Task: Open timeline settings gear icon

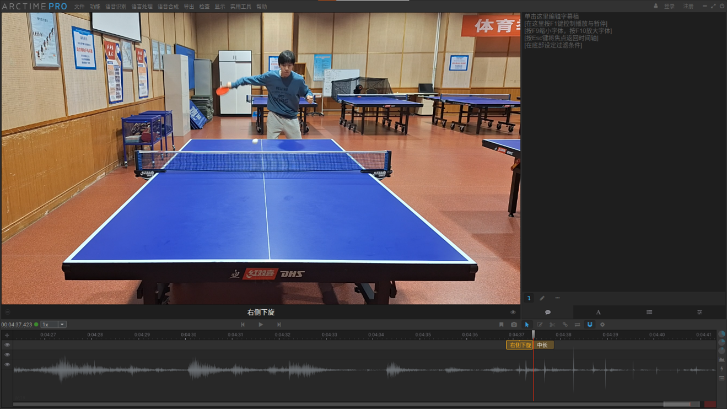Action: 602,325
